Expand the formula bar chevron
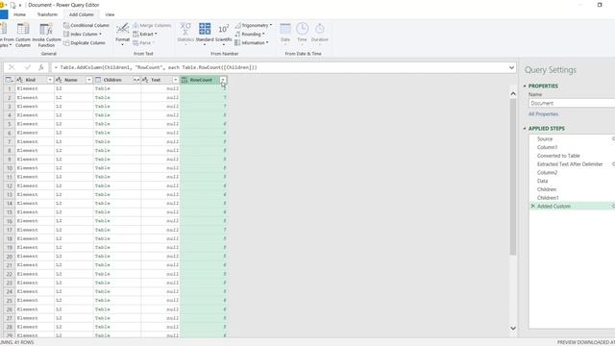 tap(511, 67)
